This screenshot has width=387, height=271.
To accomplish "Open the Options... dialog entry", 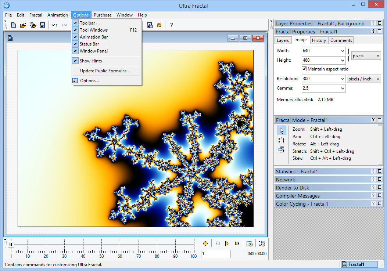I will (x=106, y=81).
